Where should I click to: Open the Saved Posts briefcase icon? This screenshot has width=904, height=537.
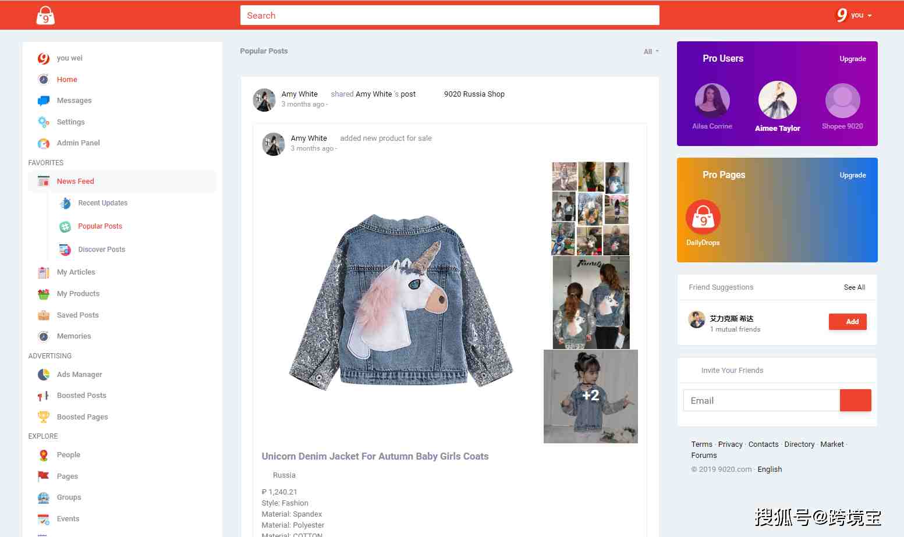pyautogui.click(x=44, y=315)
